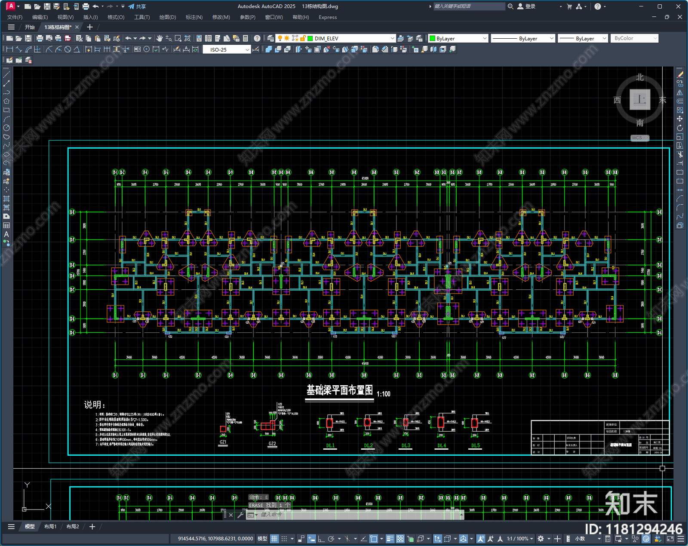Click the WCS label under the ViewCube
Viewport: 688px width, 546px height.
tap(639, 138)
